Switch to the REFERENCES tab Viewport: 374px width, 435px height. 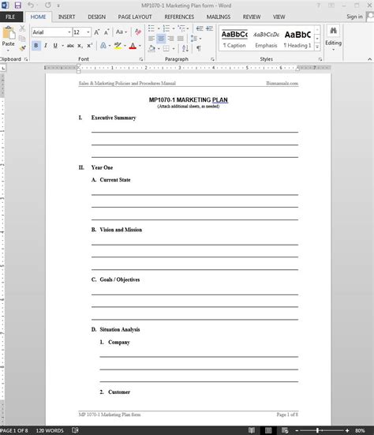click(179, 17)
